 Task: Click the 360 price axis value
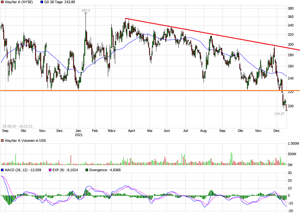point(291,17)
